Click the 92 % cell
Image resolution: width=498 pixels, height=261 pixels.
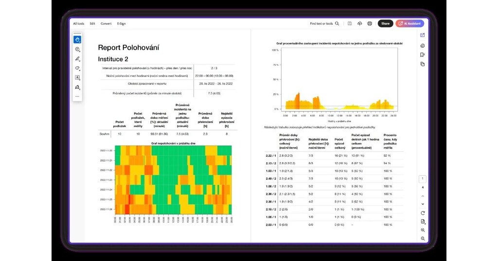(x=387, y=156)
